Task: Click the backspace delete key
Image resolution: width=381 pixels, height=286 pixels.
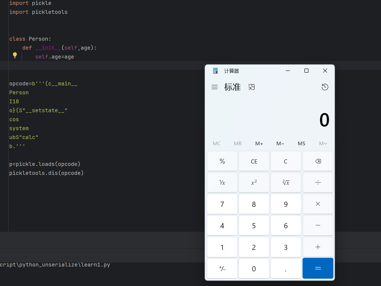Action: [318, 161]
